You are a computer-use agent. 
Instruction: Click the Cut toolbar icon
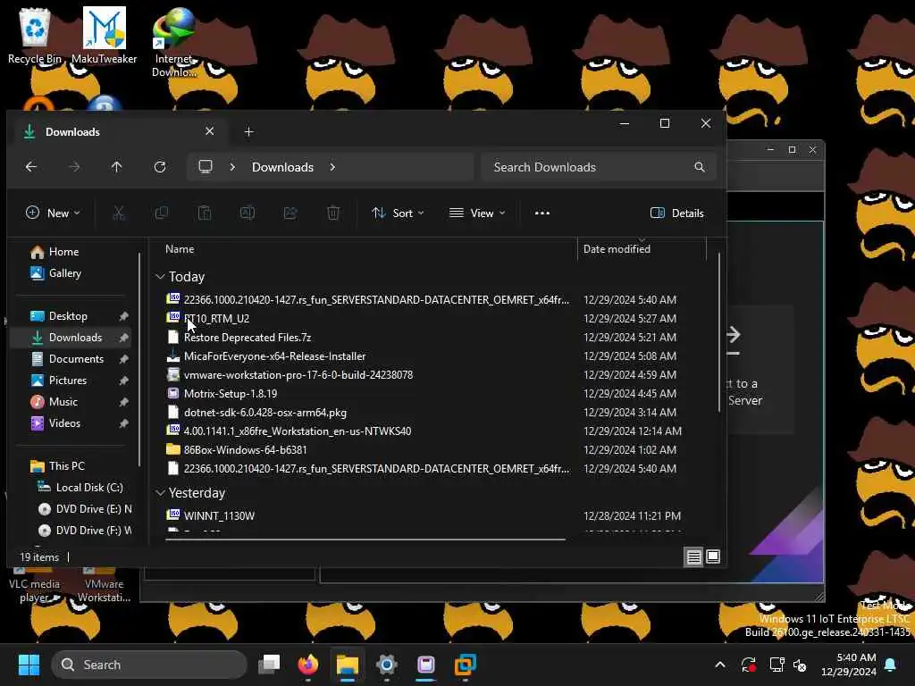tap(119, 213)
